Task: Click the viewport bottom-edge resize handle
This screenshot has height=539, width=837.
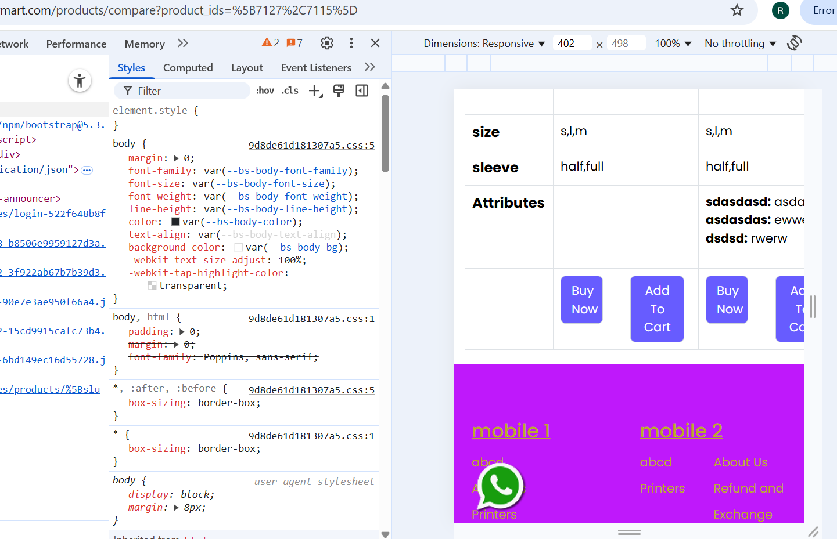Action: point(629,531)
